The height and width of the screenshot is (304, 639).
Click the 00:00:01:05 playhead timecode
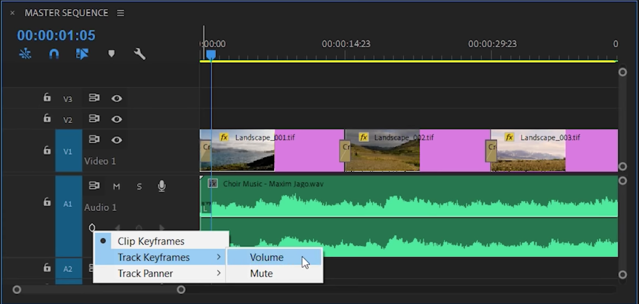point(56,35)
